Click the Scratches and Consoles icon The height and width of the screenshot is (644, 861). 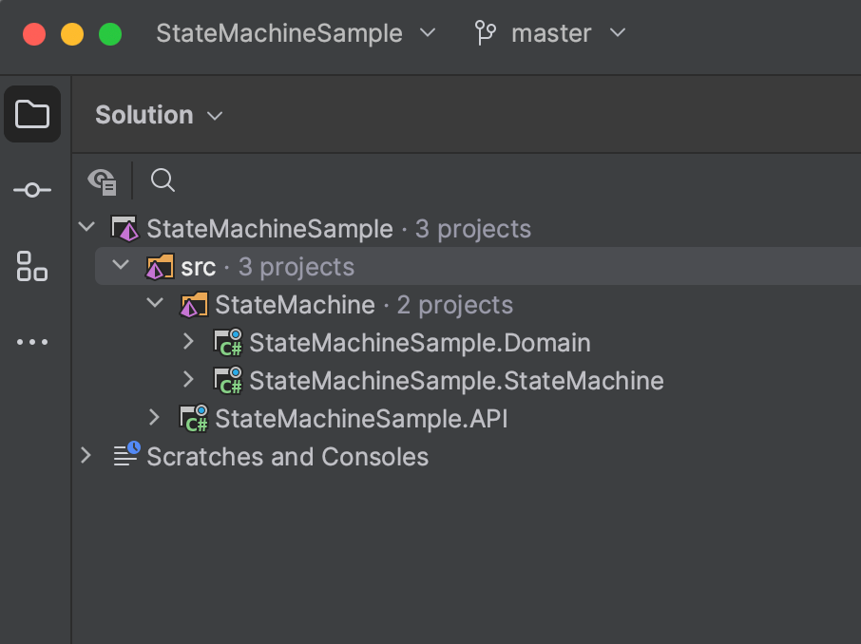pyautogui.click(x=125, y=456)
